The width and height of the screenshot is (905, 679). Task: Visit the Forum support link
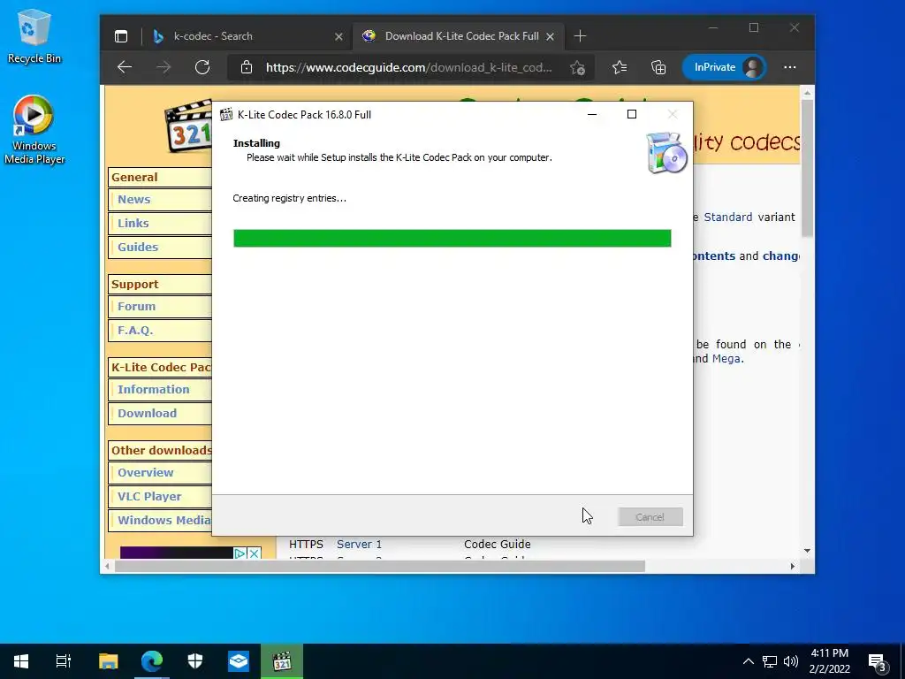tap(137, 306)
